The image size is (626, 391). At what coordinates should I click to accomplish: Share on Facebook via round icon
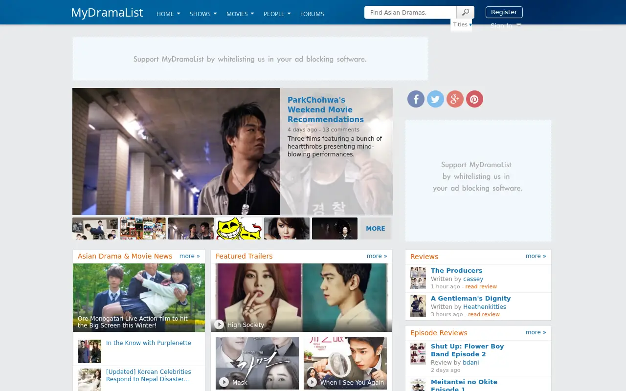(416, 99)
